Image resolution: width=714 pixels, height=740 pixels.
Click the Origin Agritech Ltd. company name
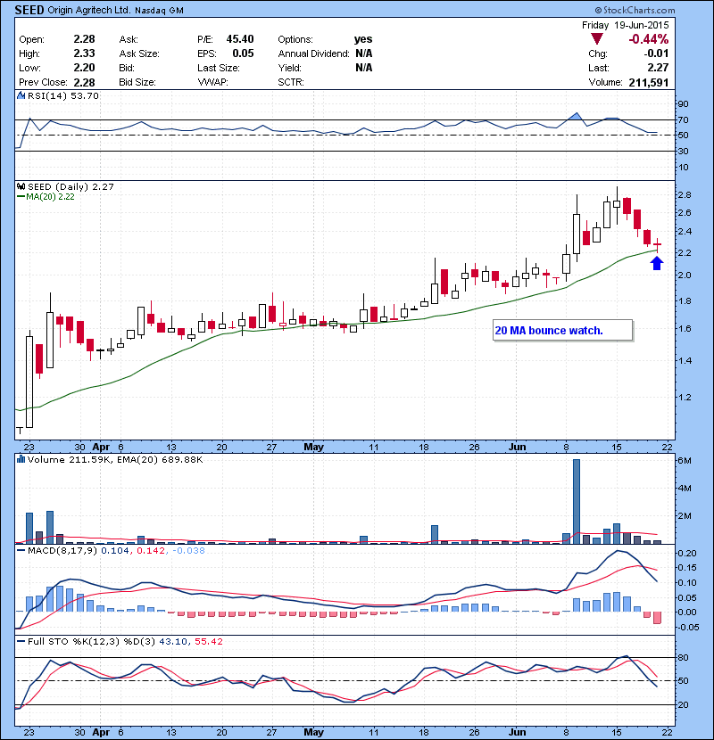[x=89, y=10]
